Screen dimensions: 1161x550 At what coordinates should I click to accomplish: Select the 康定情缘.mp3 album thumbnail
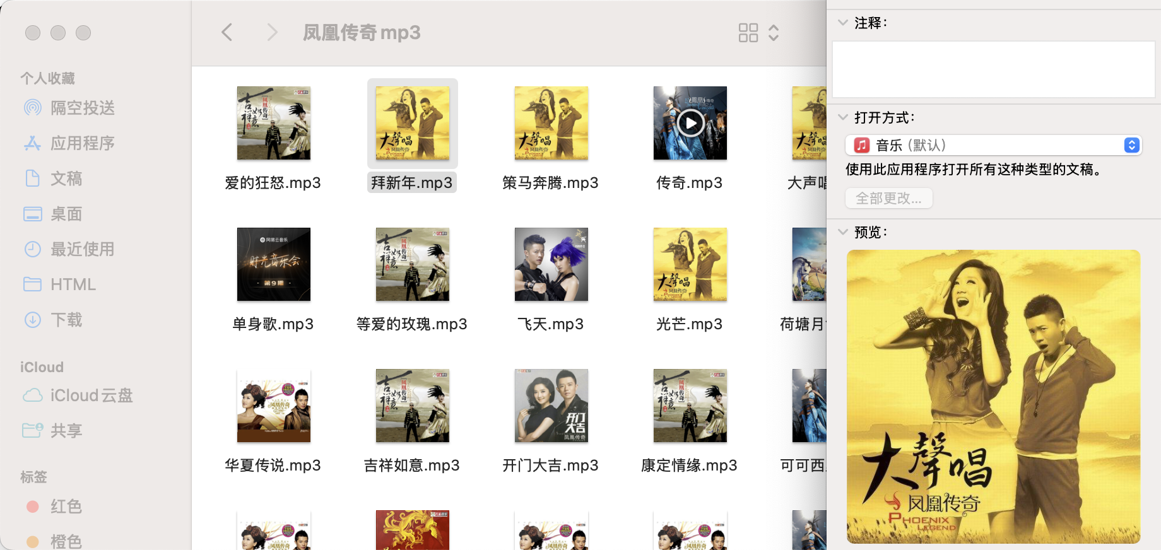tap(690, 406)
